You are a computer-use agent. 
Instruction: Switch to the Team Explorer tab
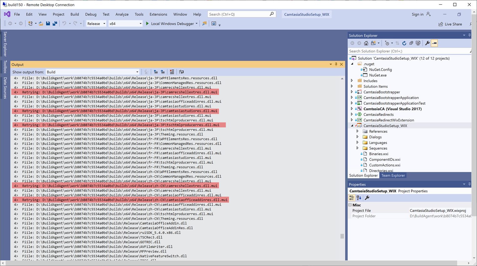coord(393,175)
